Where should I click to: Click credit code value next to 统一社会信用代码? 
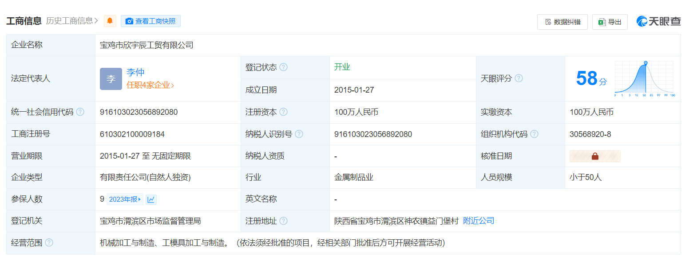tap(139, 112)
